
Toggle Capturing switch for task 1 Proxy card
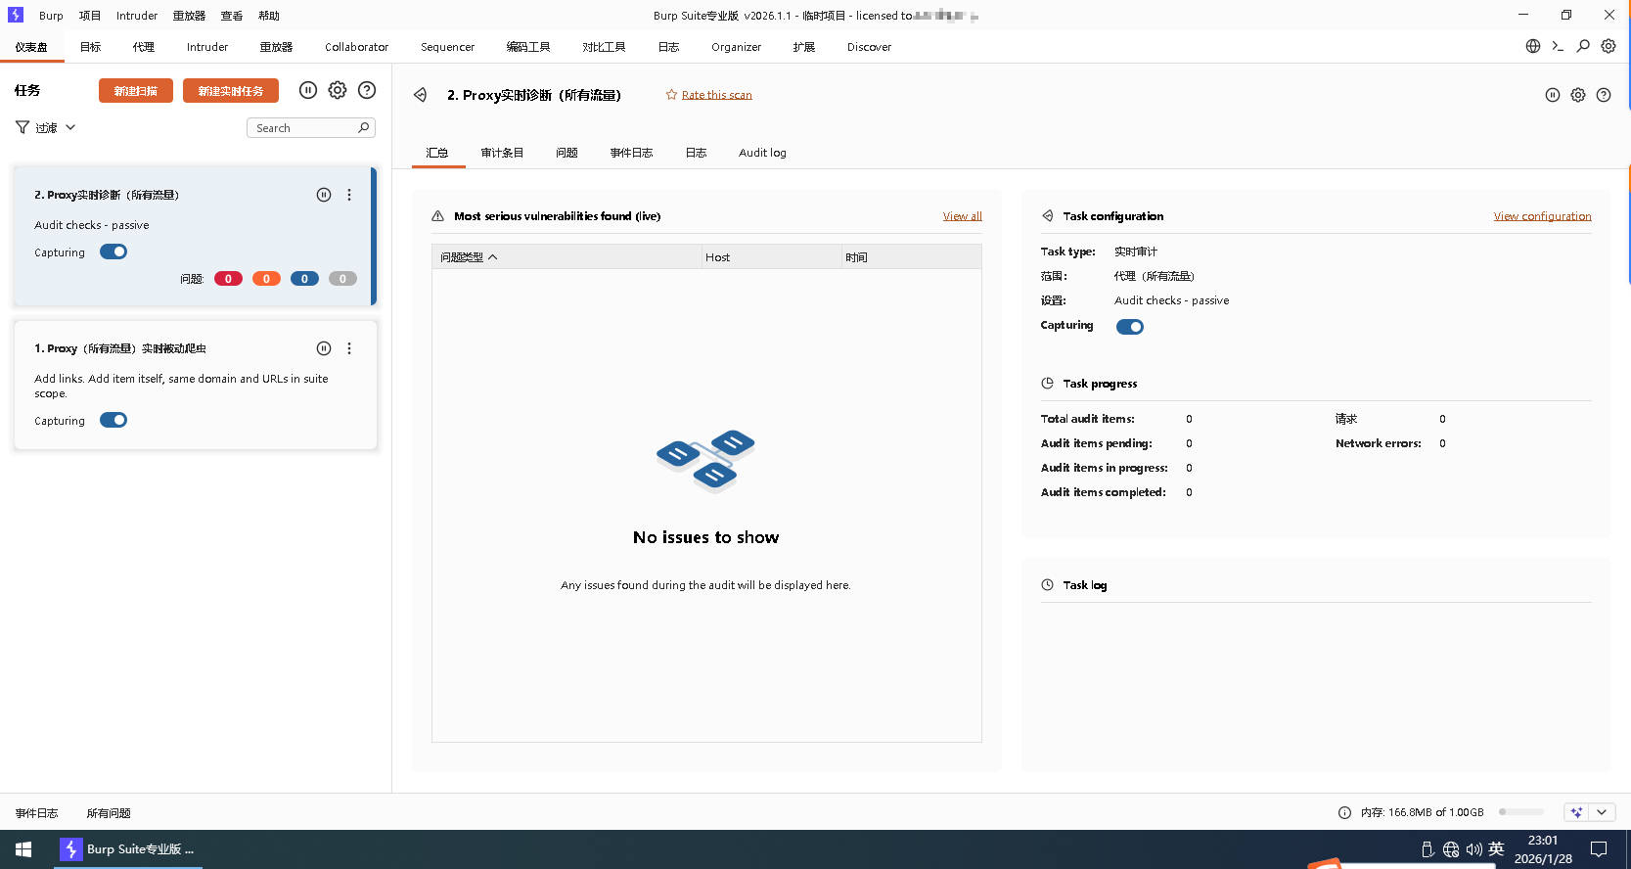(113, 421)
